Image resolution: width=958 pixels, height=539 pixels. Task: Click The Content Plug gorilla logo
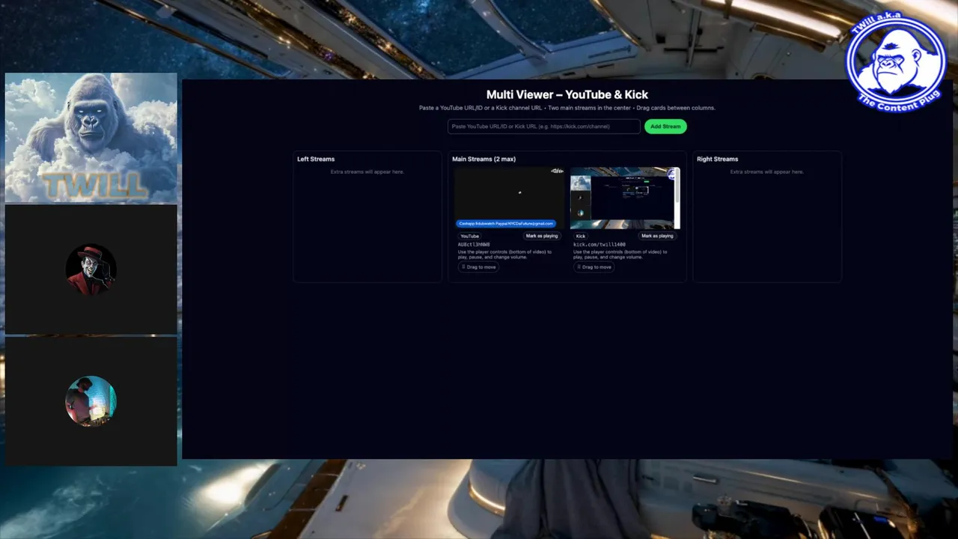896,62
